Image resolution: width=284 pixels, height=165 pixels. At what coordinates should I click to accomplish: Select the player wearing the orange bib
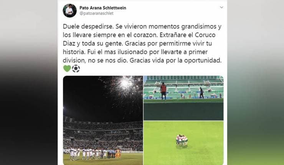[x=163, y=91]
